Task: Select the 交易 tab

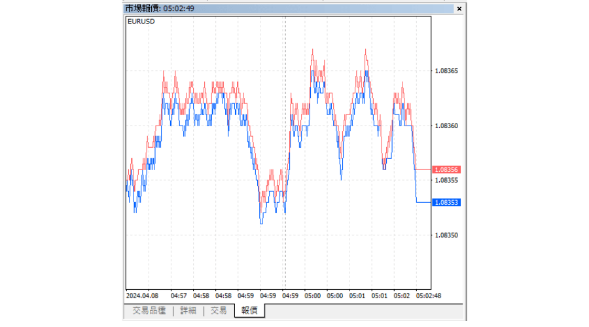Action: click(219, 311)
